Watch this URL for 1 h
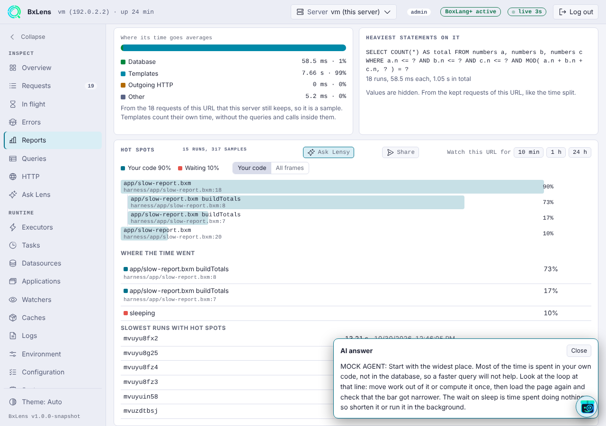The width and height of the screenshot is (606, 426). pyautogui.click(x=556, y=152)
